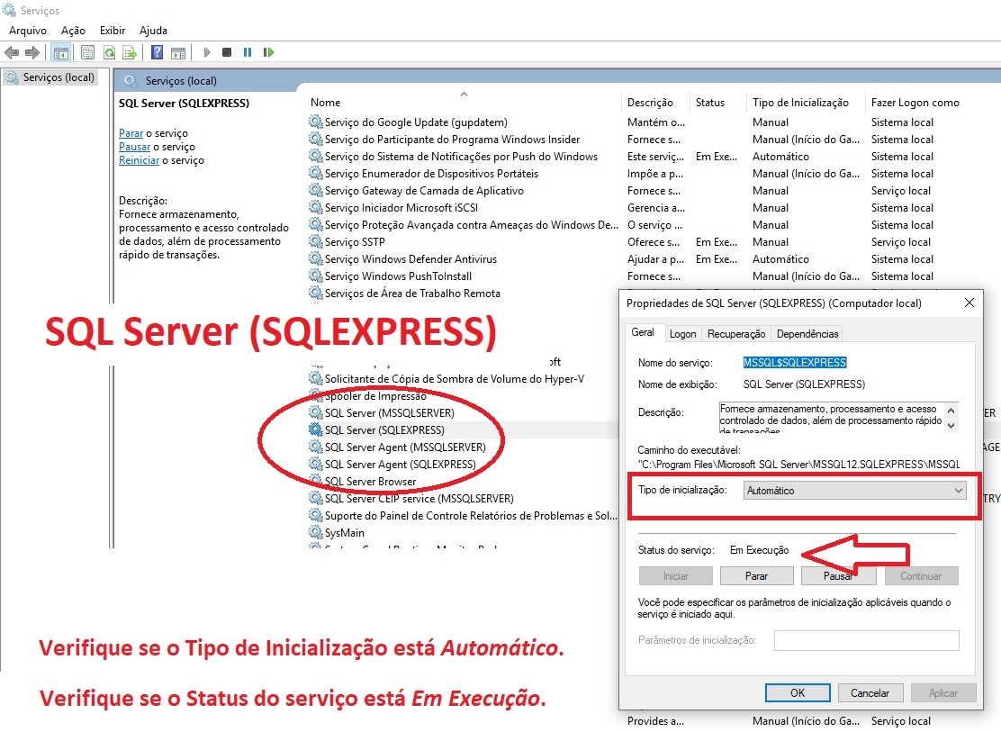The width and height of the screenshot is (1001, 732).
Task: Sort by Fazer Logon como column header
Action: (915, 103)
